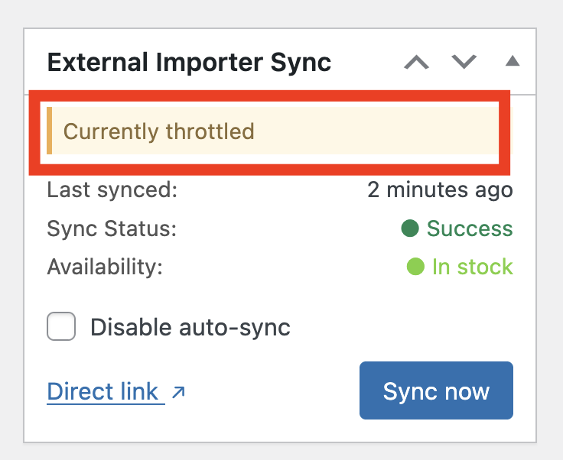Click the Last synced label
This screenshot has width=563, height=460.
[x=112, y=190]
